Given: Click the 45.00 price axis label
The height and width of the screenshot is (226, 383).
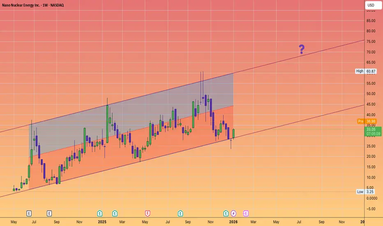Looking at the screenshot, I should (x=371, y=104).
